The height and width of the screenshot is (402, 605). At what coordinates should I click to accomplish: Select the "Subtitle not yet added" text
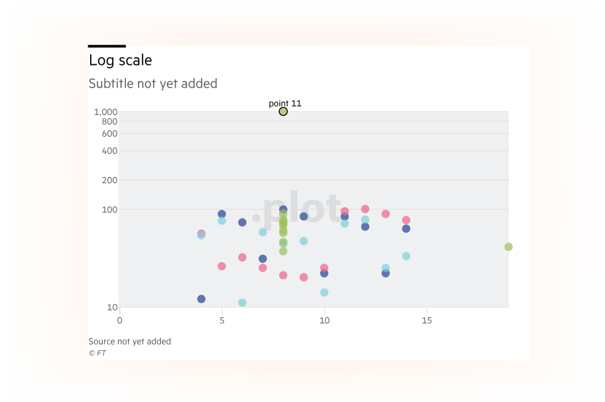pos(153,84)
